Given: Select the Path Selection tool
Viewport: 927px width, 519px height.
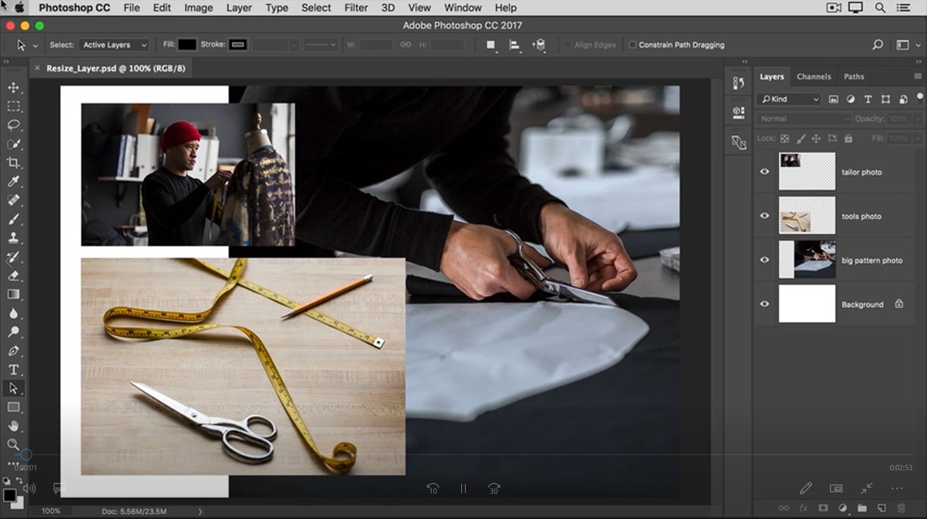Looking at the screenshot, I should pos(14,389).
